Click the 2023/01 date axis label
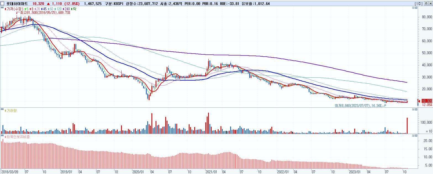The height and width of the screenshot is (174, 433). (355, 172)
